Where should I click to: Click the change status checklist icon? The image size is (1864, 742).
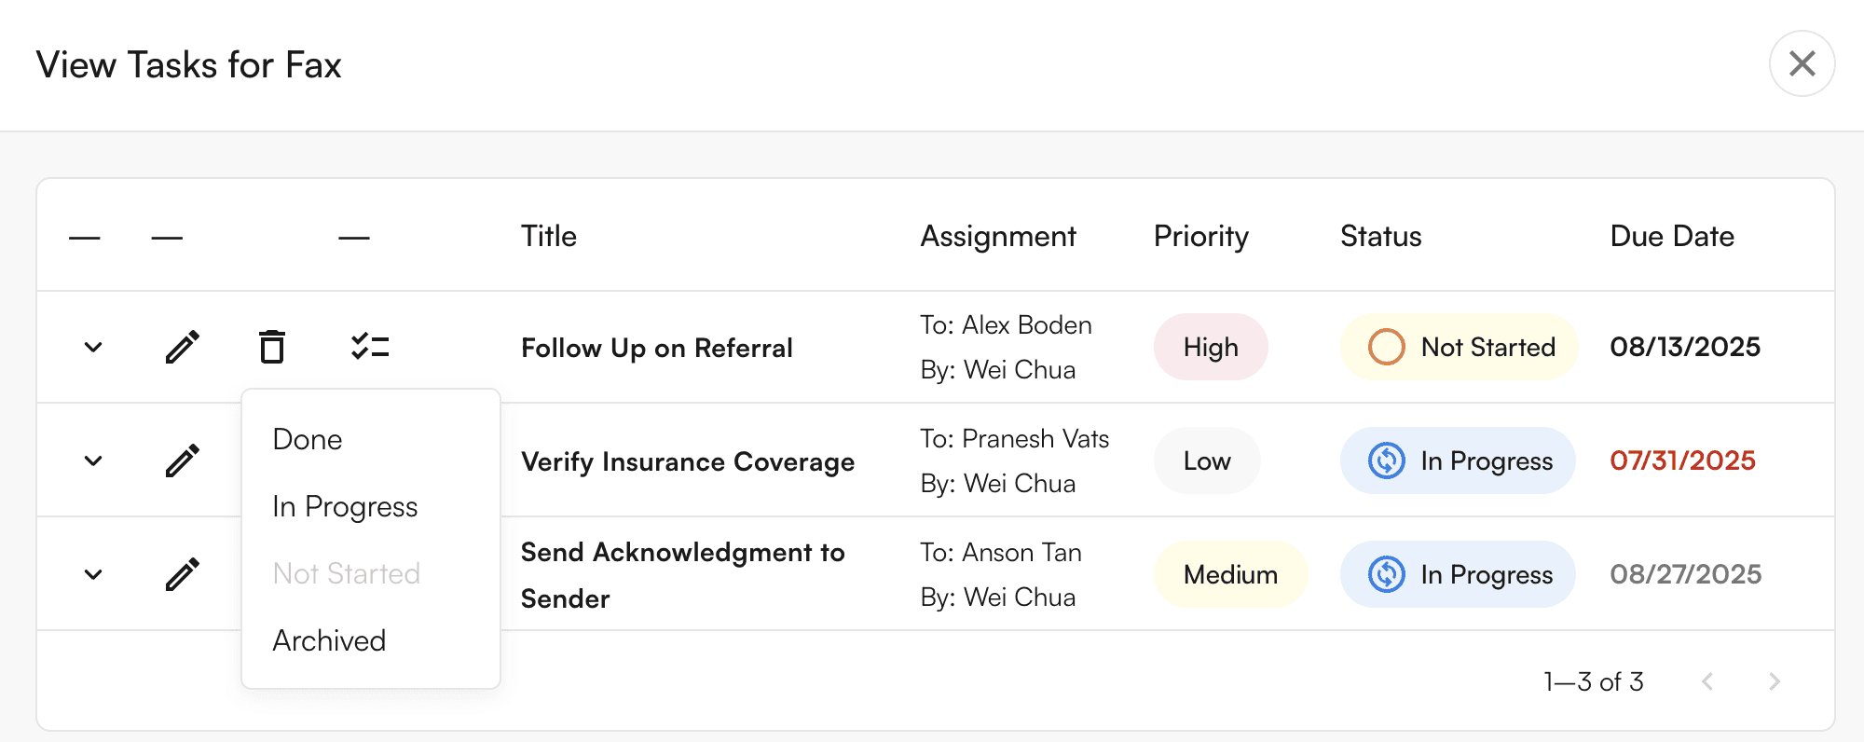coord(370,347)
